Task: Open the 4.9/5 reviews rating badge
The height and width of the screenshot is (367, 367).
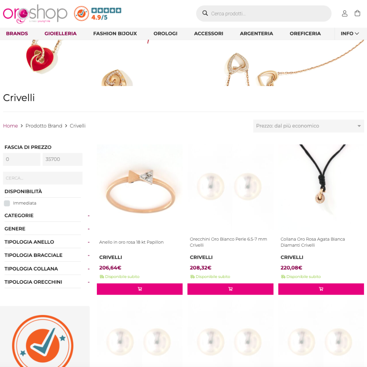Action: (x=98, y=14)
